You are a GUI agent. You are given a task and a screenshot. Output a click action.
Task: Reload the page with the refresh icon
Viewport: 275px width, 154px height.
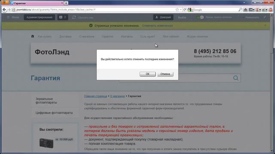pyautogui.click(x=184, y=10)
